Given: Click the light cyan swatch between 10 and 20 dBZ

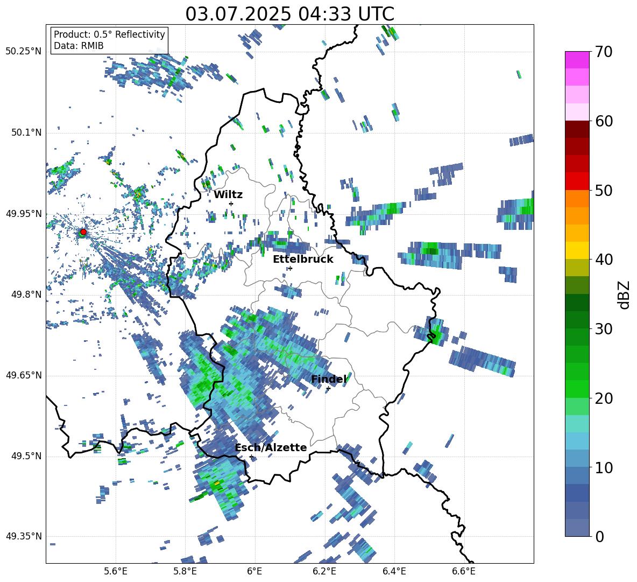Looking at the screenshot, I should click(x=577, y=424).
